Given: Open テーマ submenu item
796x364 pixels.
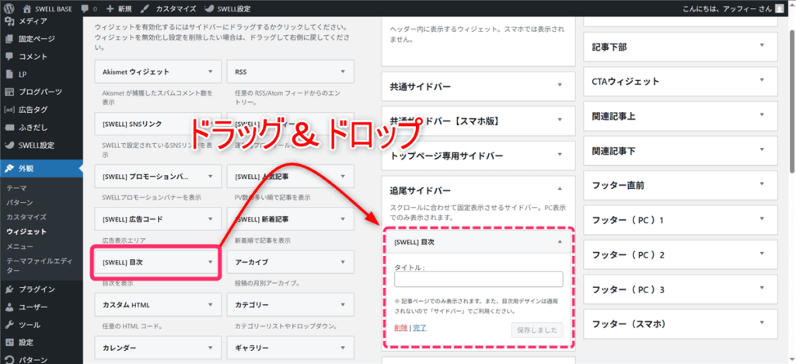Looking at the screenshot, I should pyautogui.click(x=16, y=188).
